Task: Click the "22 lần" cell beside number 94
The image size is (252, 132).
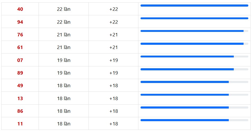Action: pyautogui.click(x=64, y=22)
